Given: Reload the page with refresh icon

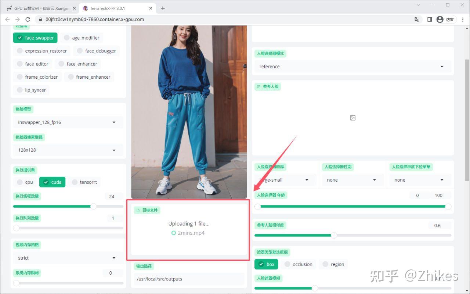Looking at the screenshot, I should click(28, 19).
